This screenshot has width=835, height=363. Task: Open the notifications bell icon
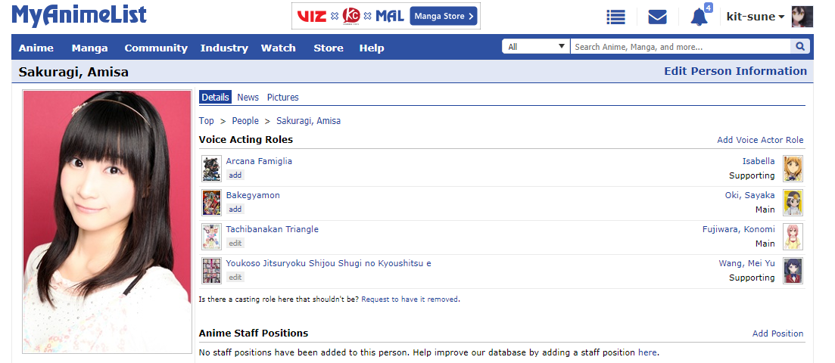tap(699, 17)
